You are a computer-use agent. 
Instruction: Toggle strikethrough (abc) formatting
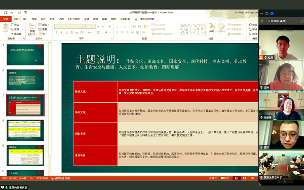[x=77, y=32]
